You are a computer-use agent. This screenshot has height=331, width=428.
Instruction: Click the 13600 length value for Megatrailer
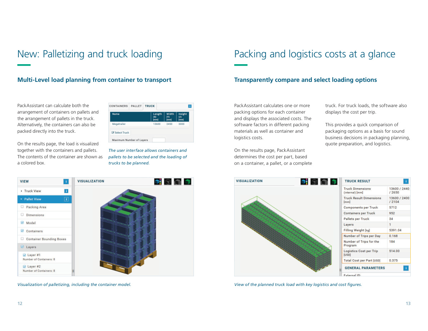(157, 124)
